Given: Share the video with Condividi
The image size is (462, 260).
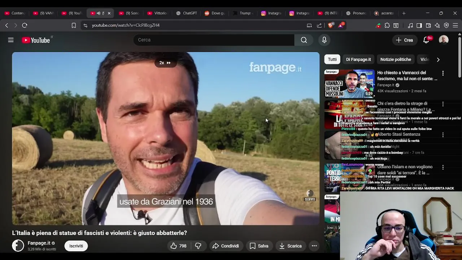Looking at the screenshot, I should pyautogui.click(x=226, y=246).
